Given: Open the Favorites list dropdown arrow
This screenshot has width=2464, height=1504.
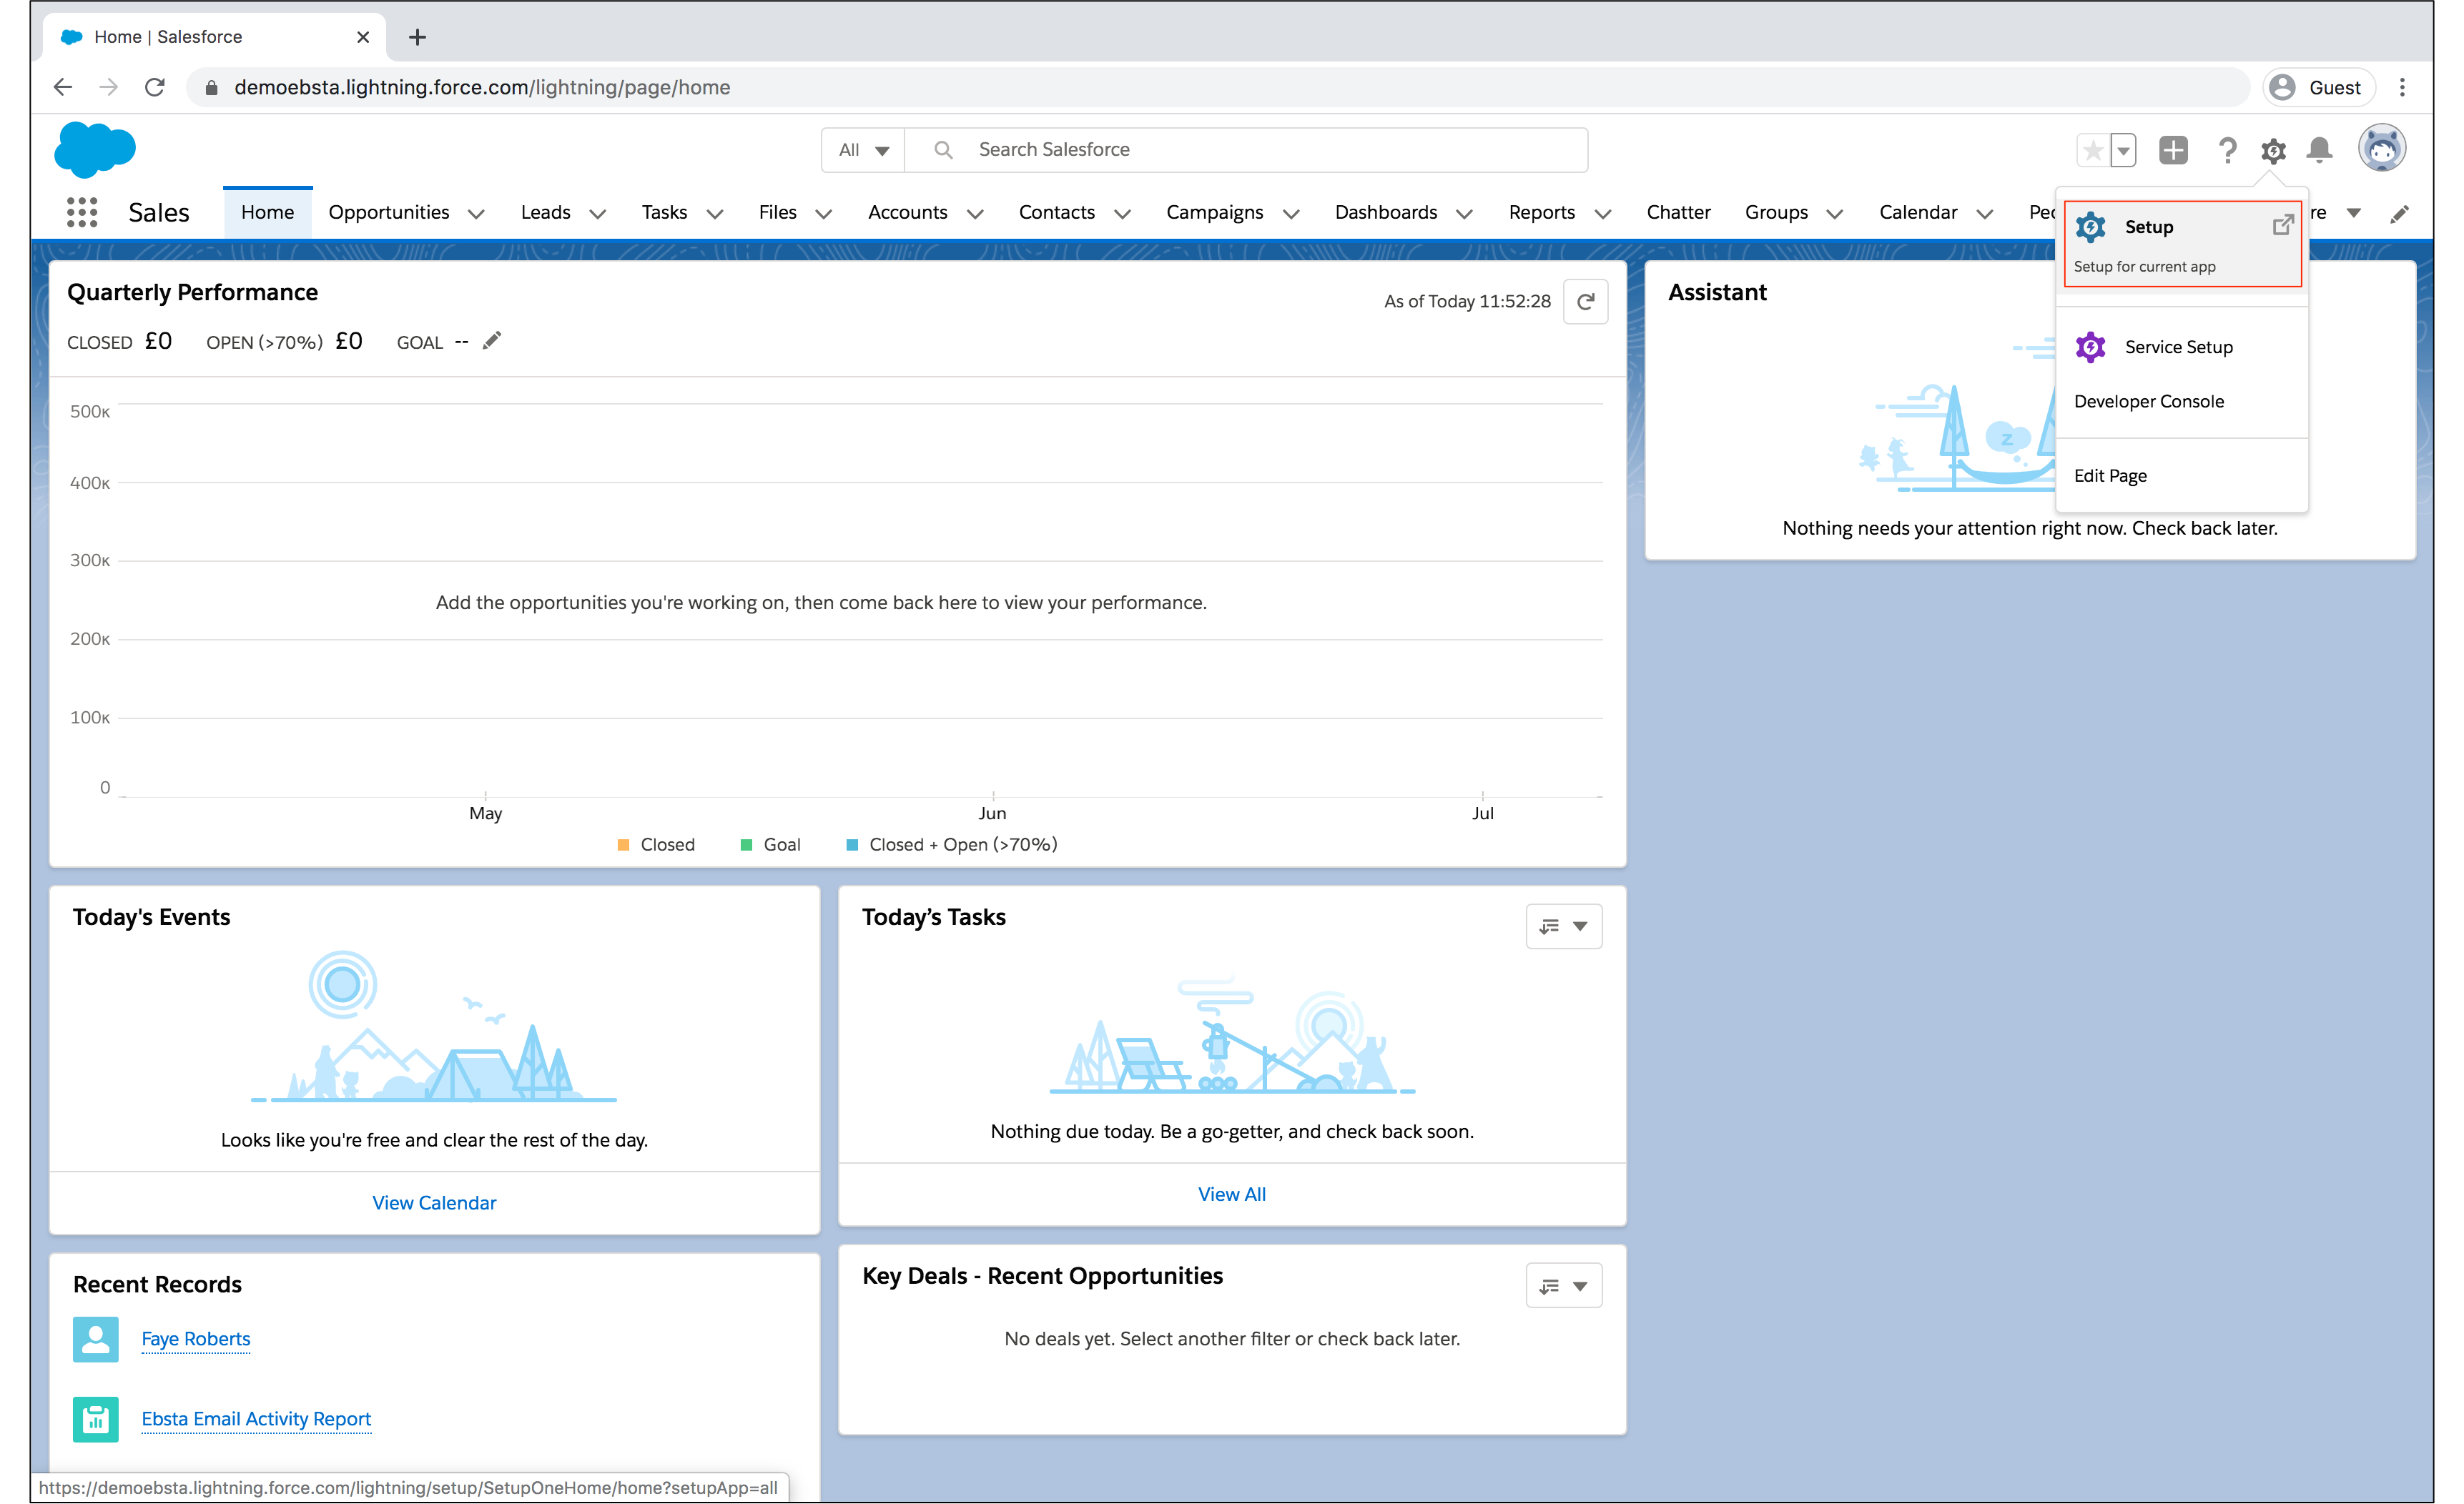Looking at the screenshot, I should pyautogui.click(x=2123, y=150).
